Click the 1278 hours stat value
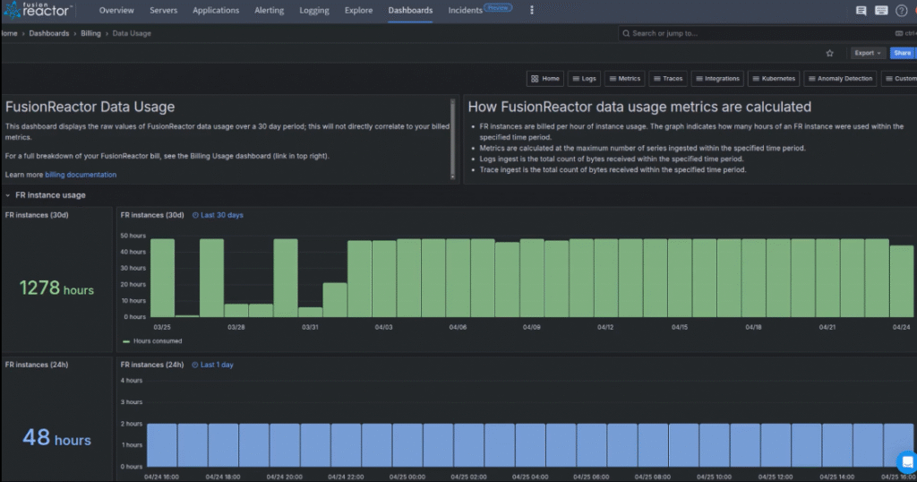 56,288
